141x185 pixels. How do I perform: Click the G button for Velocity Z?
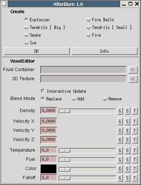coord(120,140)
